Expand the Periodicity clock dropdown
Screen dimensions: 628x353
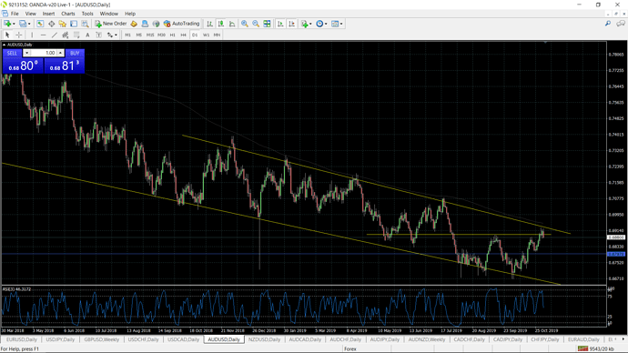click(x=326, y=24)
